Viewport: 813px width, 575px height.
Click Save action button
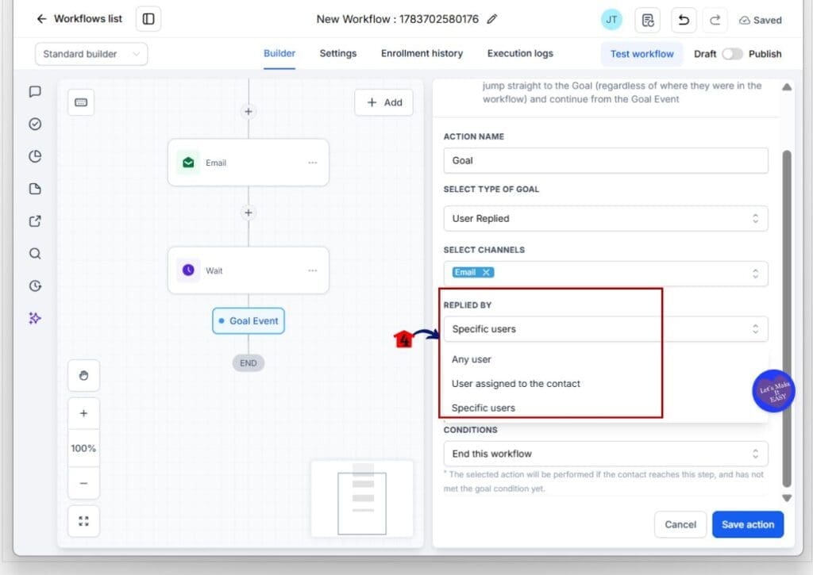tap(748, 524)
